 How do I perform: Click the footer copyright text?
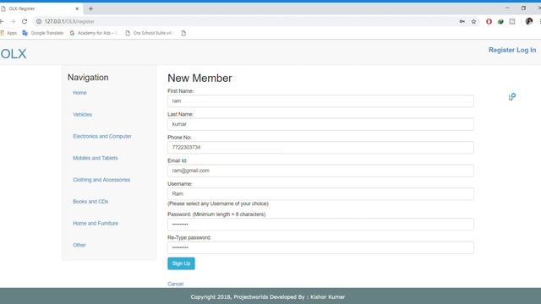268,296
